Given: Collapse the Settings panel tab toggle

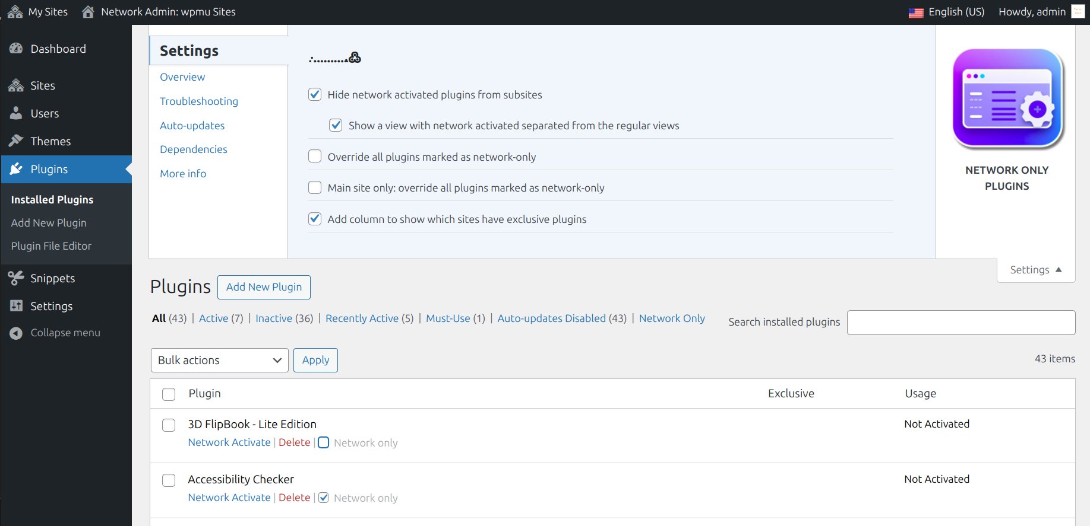Looking at the screenshot, I should pyautogui.click(x=1036, y=270).
